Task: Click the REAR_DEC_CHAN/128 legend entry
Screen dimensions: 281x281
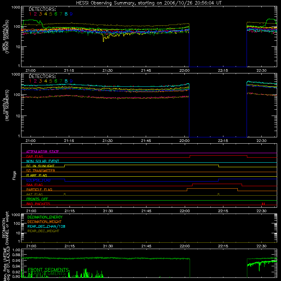Action: click(46, 226)
